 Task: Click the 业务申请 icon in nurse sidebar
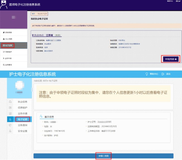point(10,113)
